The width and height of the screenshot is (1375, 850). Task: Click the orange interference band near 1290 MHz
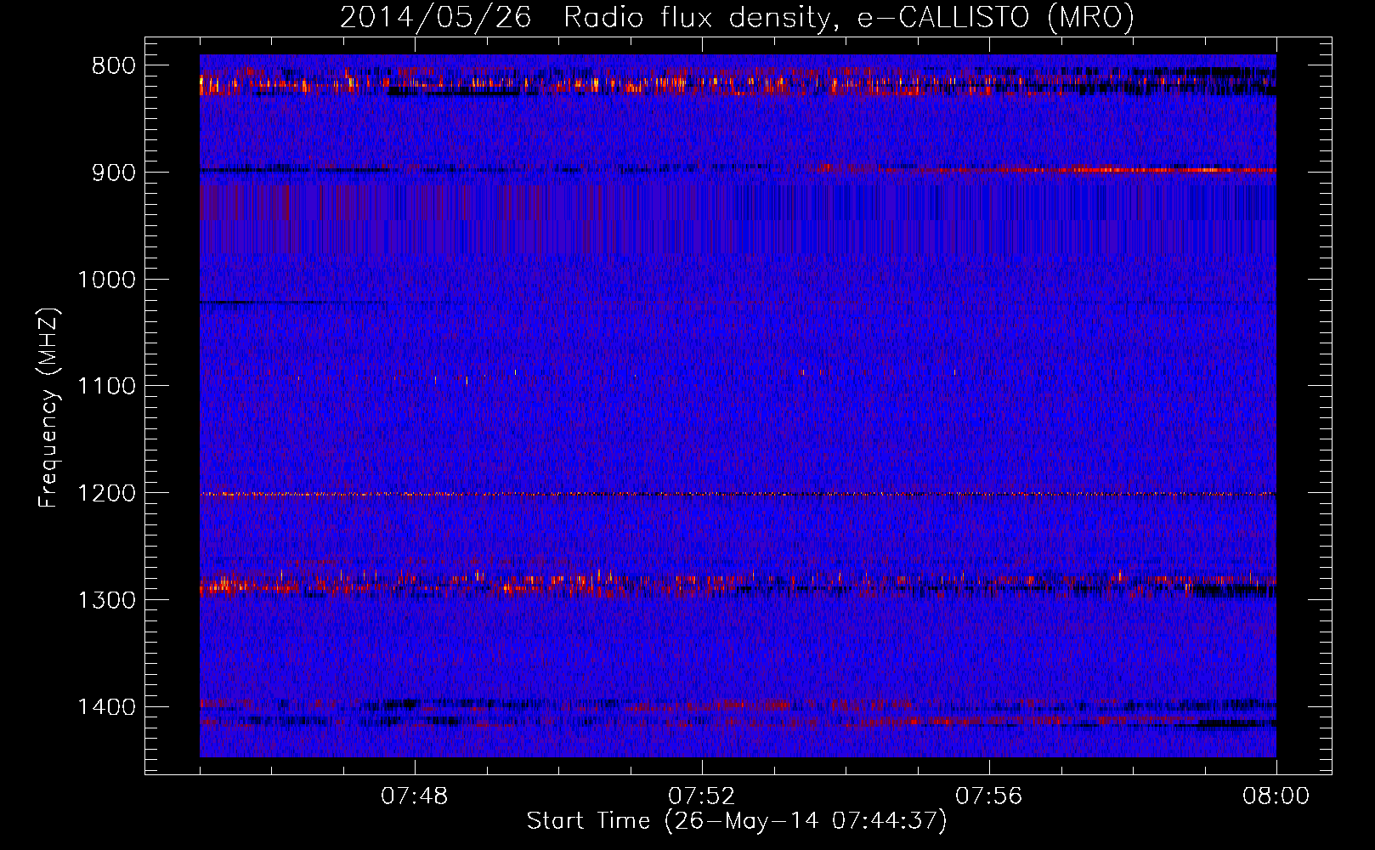738,584
